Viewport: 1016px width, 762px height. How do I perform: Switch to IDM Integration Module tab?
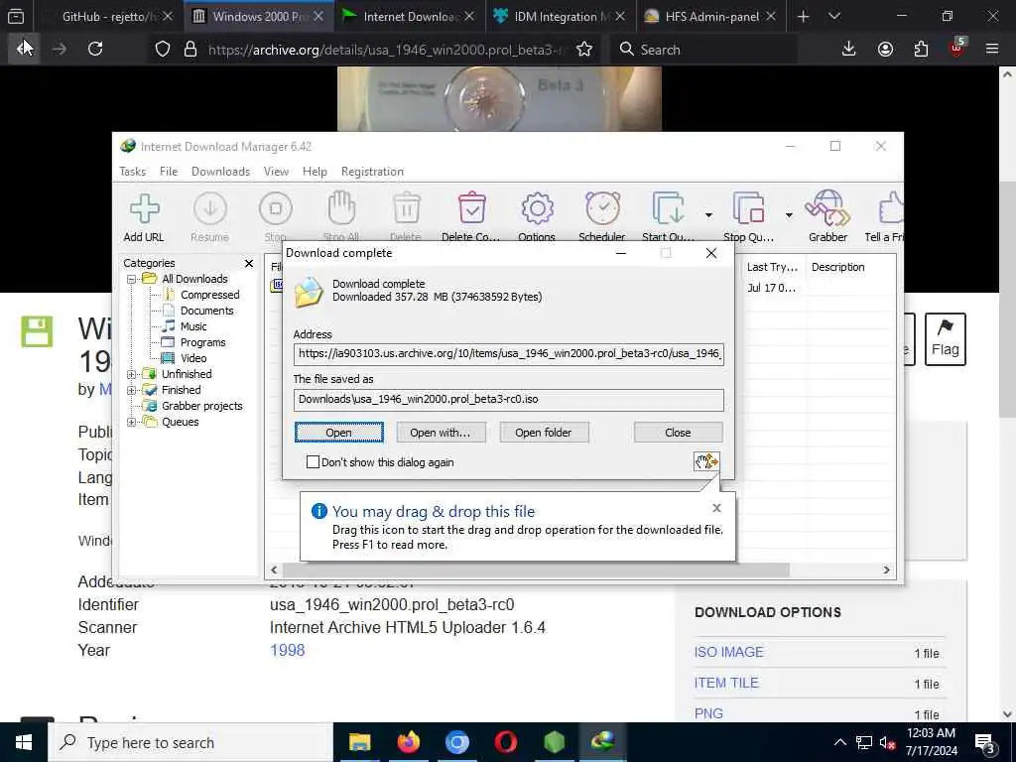pos(561,17)
